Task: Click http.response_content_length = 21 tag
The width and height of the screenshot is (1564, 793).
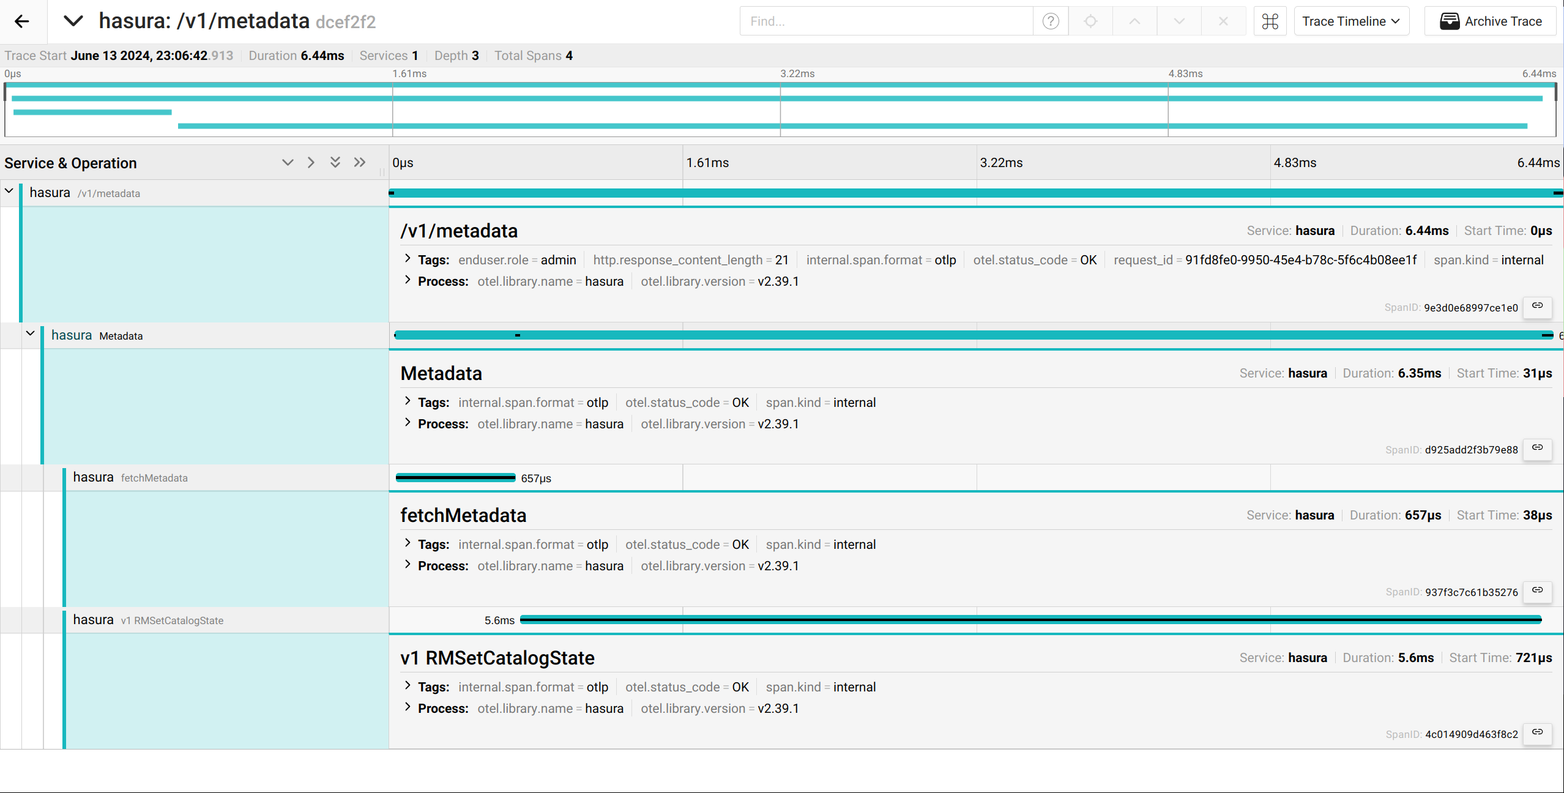Action: (691, 260)
